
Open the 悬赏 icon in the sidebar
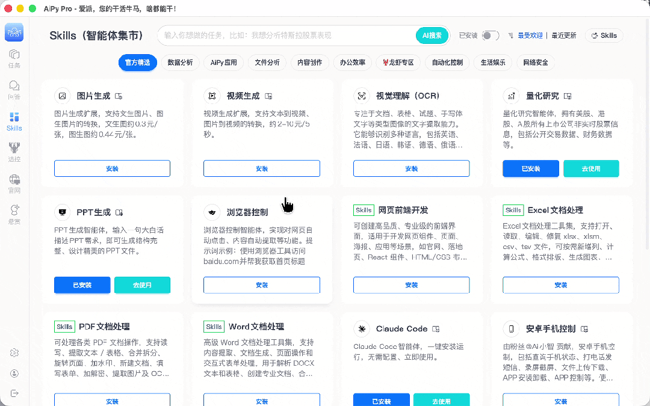tap(14, 214)
